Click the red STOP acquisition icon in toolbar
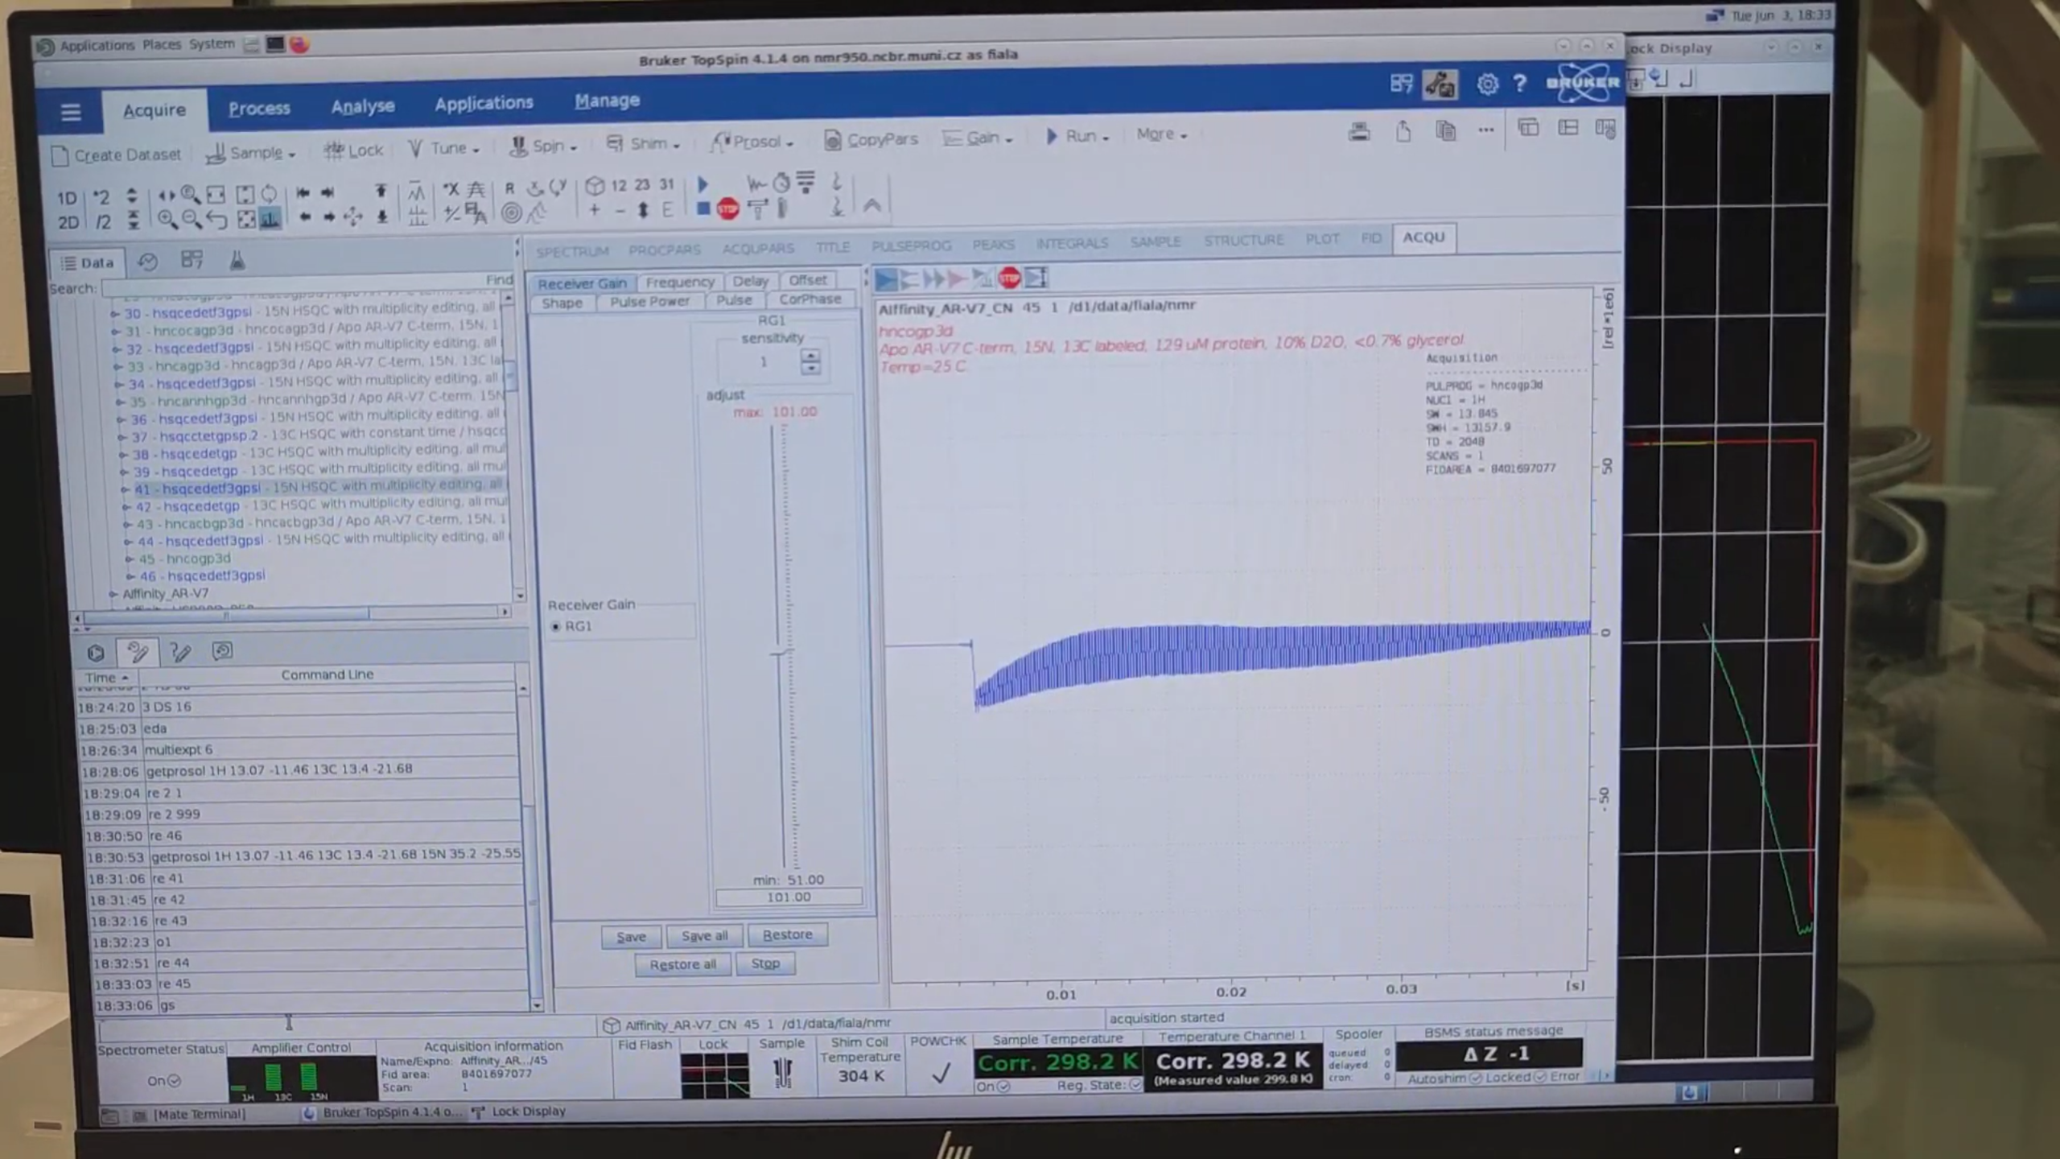 (x=727, y=210)
